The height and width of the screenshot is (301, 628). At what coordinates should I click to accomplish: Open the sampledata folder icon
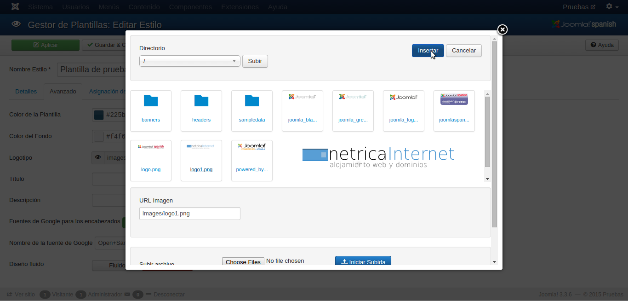click(252, 101)
